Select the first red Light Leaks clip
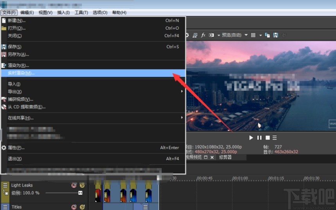 (98, 196)
